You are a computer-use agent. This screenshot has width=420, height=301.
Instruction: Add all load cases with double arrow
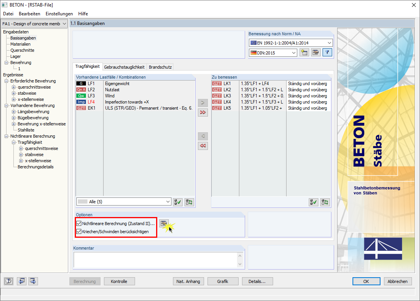[203, 112]
